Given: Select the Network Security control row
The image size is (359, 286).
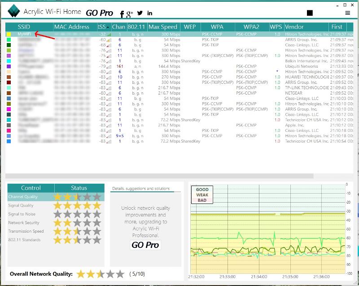Looking at the screenshot, I should coord(56,223).
